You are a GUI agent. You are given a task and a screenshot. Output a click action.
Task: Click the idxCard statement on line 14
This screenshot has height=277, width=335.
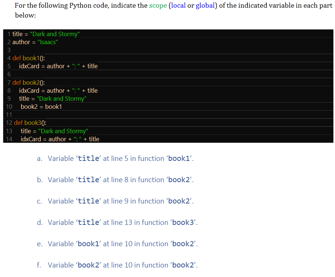tap(60, 139)
